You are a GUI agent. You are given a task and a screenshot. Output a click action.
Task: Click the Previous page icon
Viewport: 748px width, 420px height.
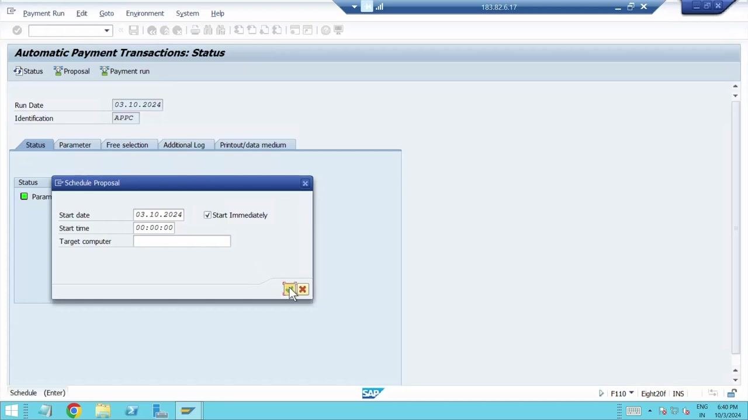251,30
